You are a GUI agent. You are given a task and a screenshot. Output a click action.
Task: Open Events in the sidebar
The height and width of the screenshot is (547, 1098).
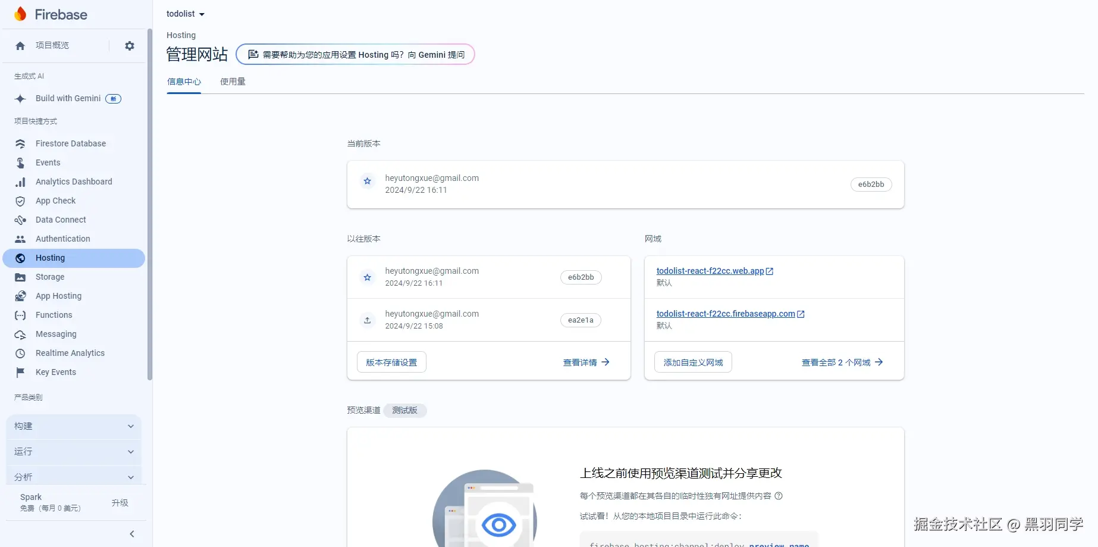click(x=74, y=163)
